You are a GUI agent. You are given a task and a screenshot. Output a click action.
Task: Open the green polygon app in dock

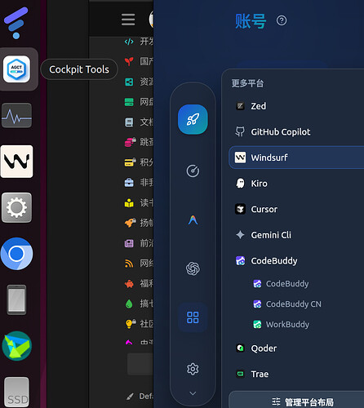16,346
